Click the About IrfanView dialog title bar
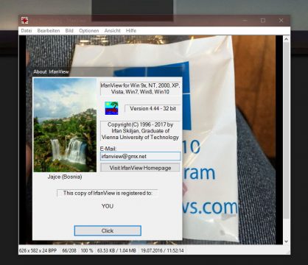The height and width of the screenshot is (265, 308). [x=108, y=71]
